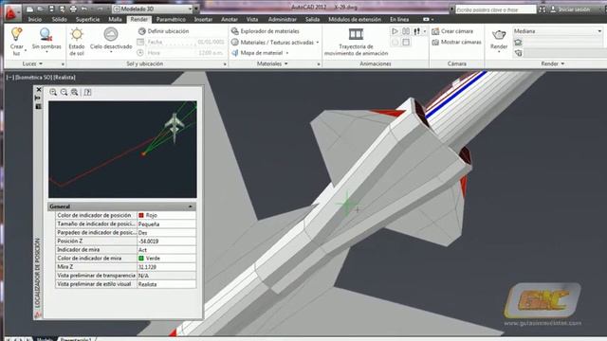The image size is (607, 341).
Task: Switch to the Paramétrico ribbon tab
Action: pos(171,19)
